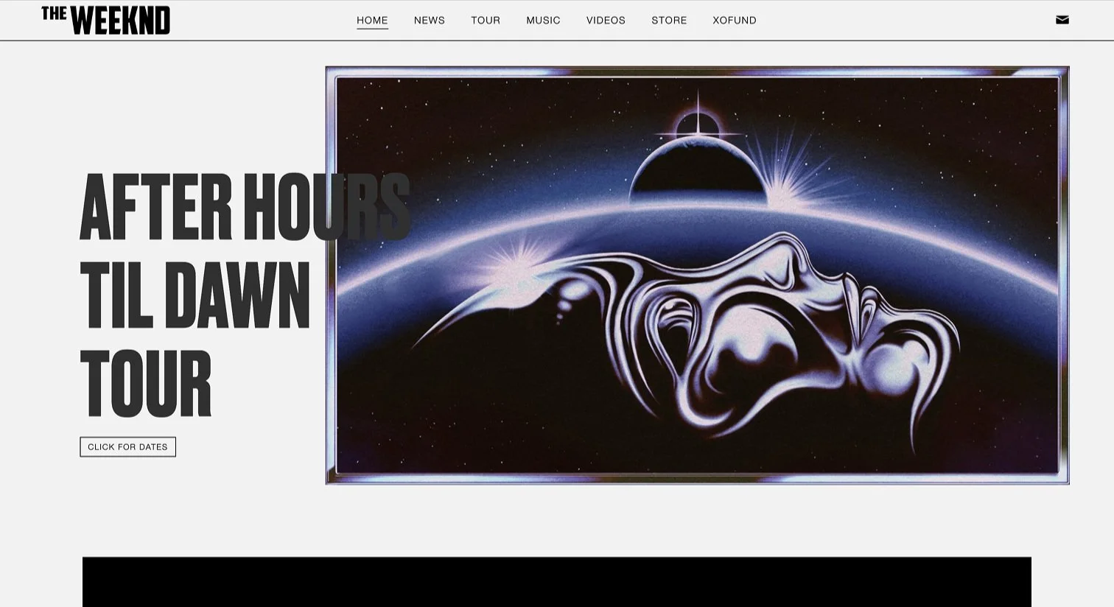This screenshot has height=607, width=1114.
Task: Open the mail envelope icon
Action: (x=1062, y=20)
